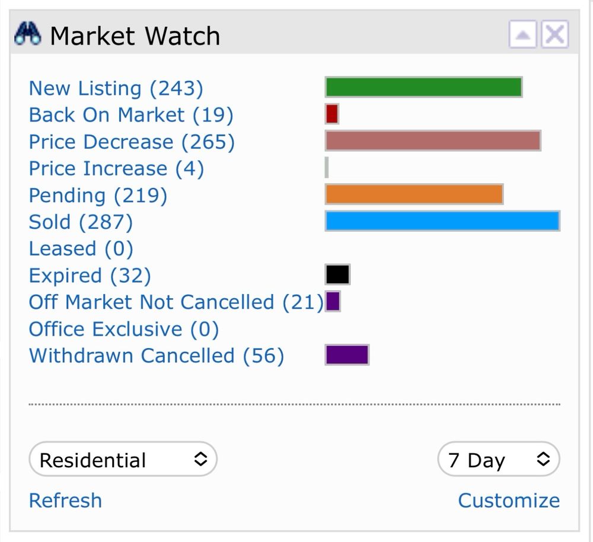
Task: Open the Customize link
Action: point(509,500)
